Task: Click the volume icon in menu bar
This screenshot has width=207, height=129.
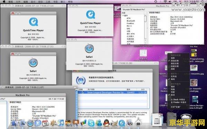Action: 170,2
